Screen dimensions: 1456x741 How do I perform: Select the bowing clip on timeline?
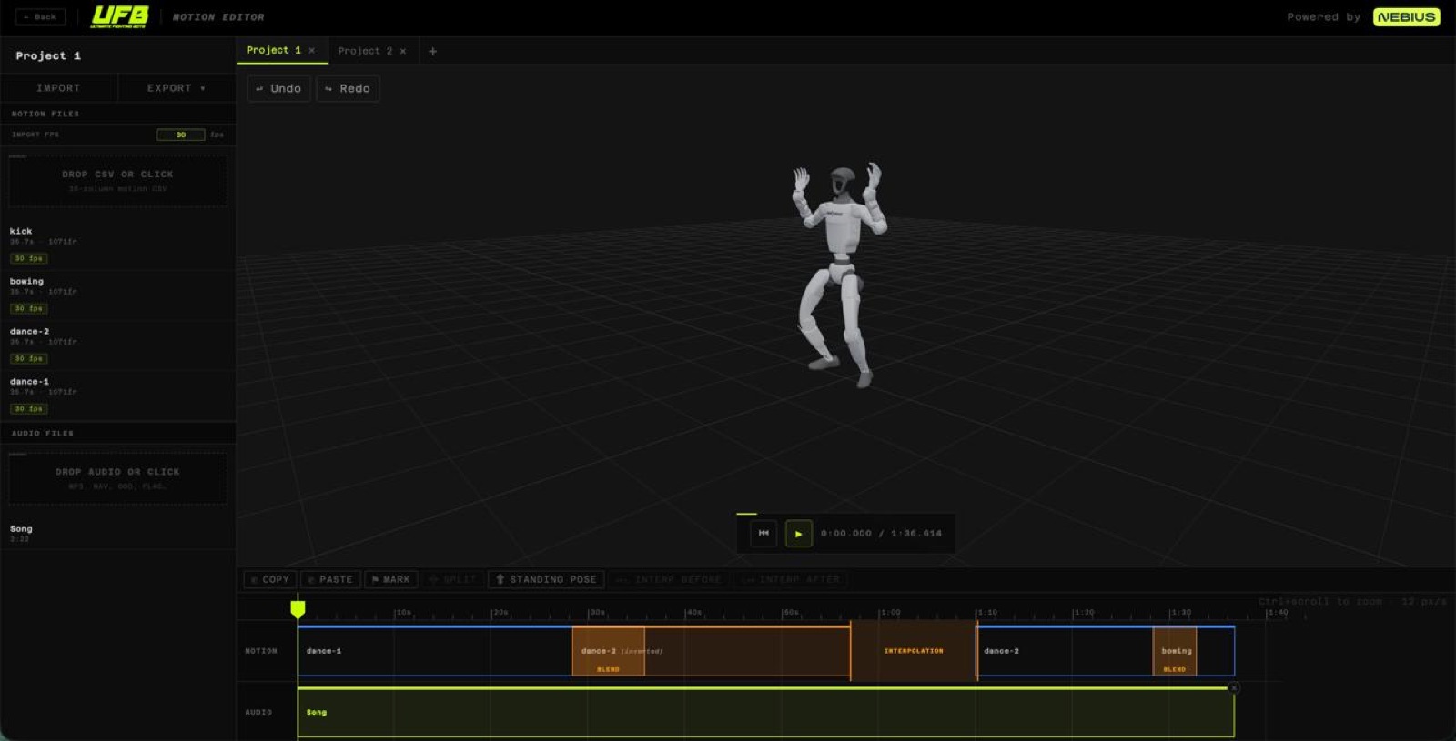(1175, 651)
